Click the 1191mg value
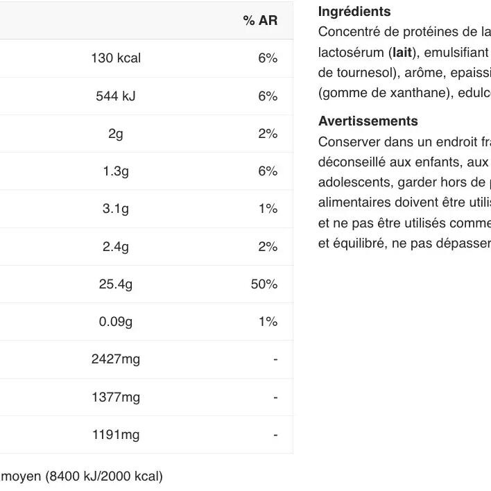 pos(116,435)
